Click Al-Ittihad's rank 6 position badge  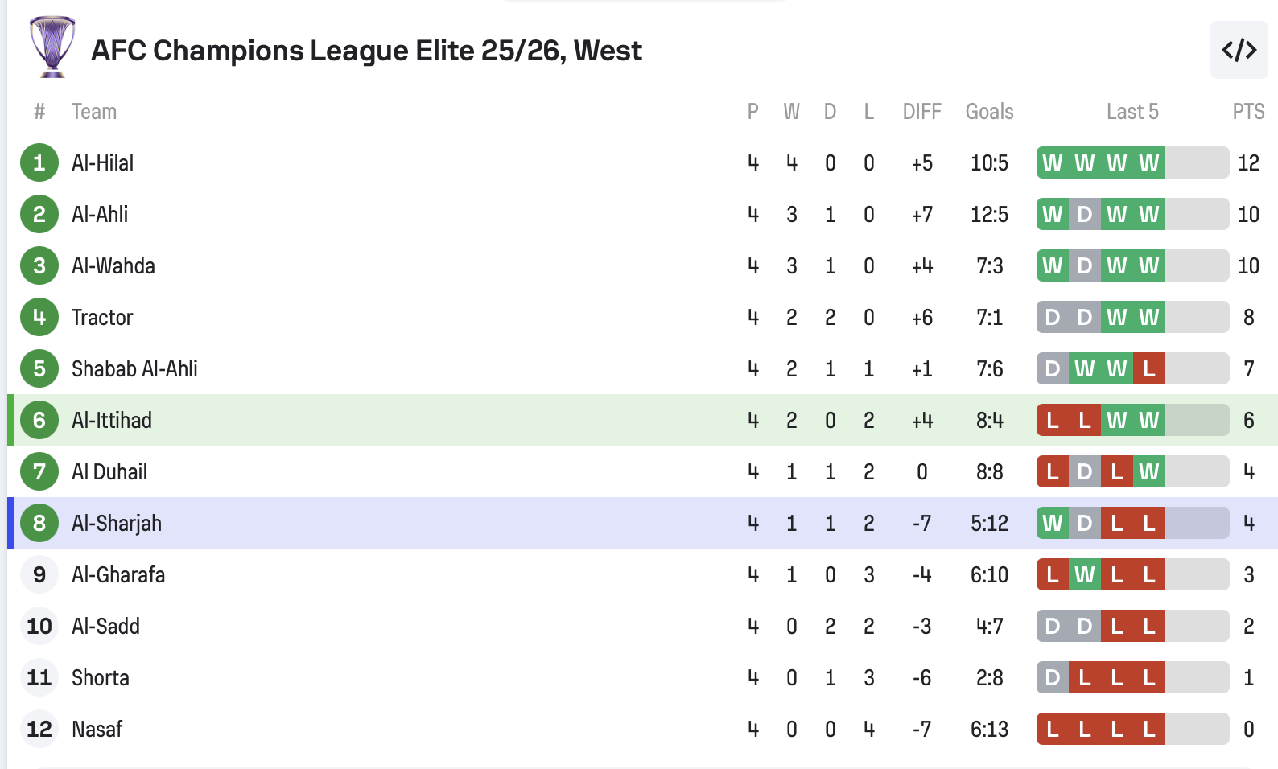39,421
